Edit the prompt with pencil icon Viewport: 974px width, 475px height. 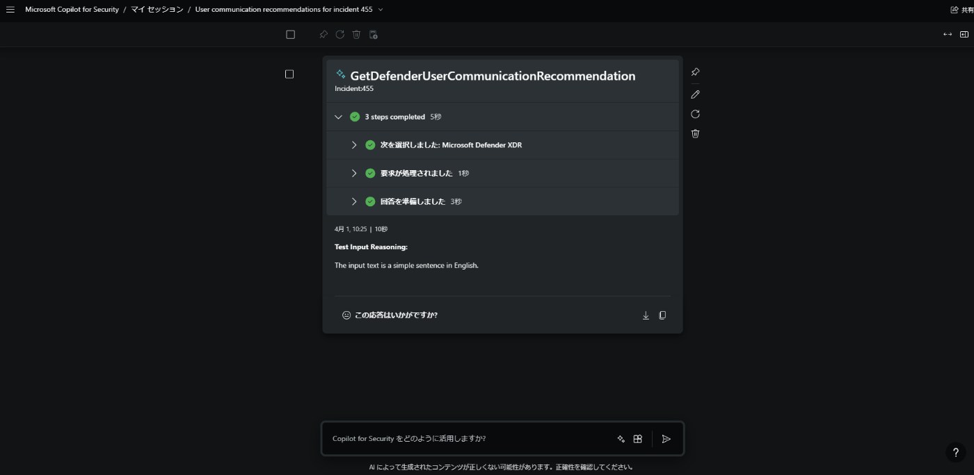point(695,94)
